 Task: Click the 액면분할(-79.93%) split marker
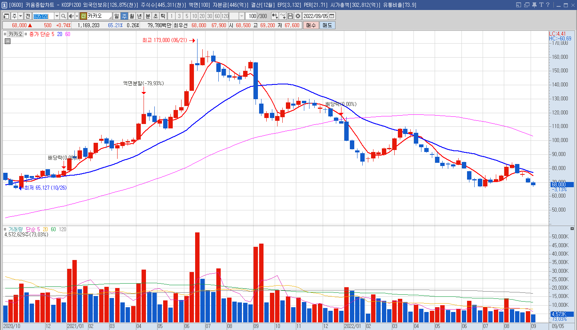pyautogui.click(x=144, y=83)
